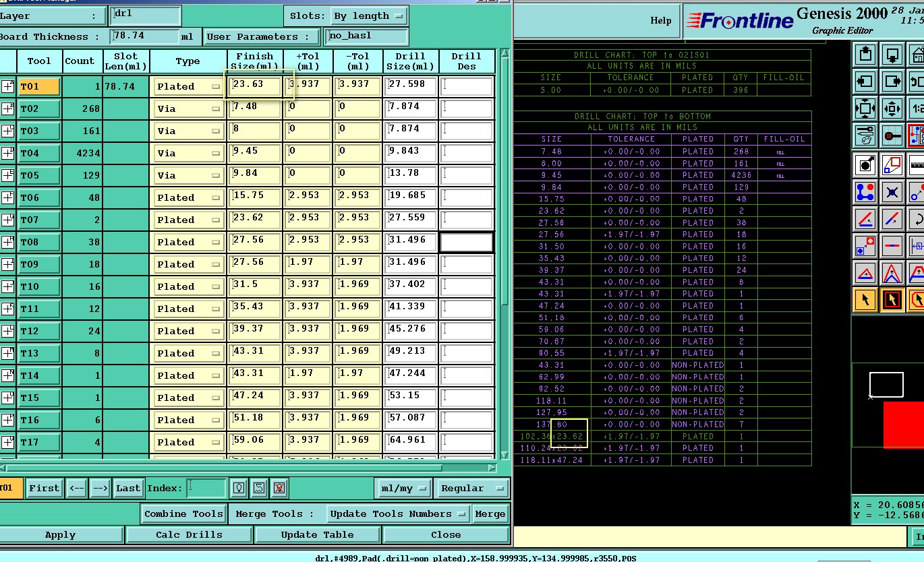The width and height of the screenshot is (924, 562).
Task: Open the Plated type dropdown for T14
Action: coord(189,375)
